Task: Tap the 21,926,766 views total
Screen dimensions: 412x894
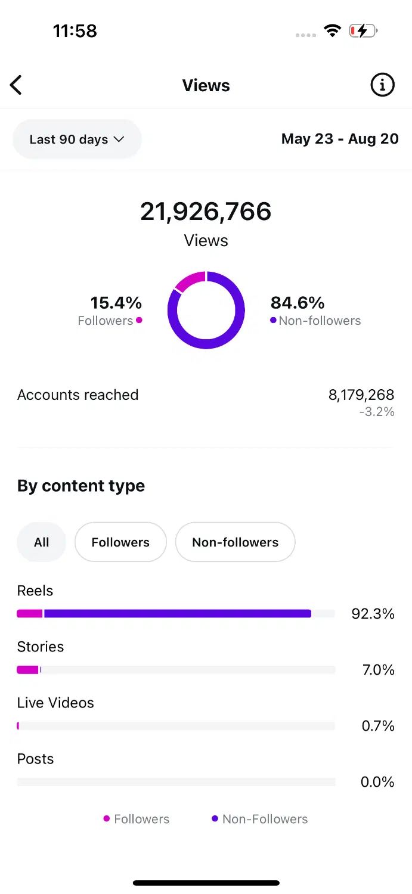Action: pyautogui.click(x=206, y=212)
